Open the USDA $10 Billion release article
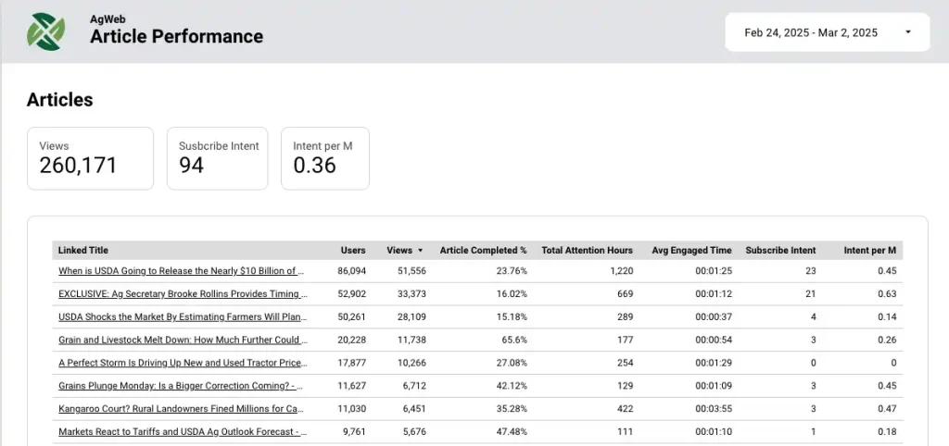Viewport: 949px width, 446px height. 181,271
